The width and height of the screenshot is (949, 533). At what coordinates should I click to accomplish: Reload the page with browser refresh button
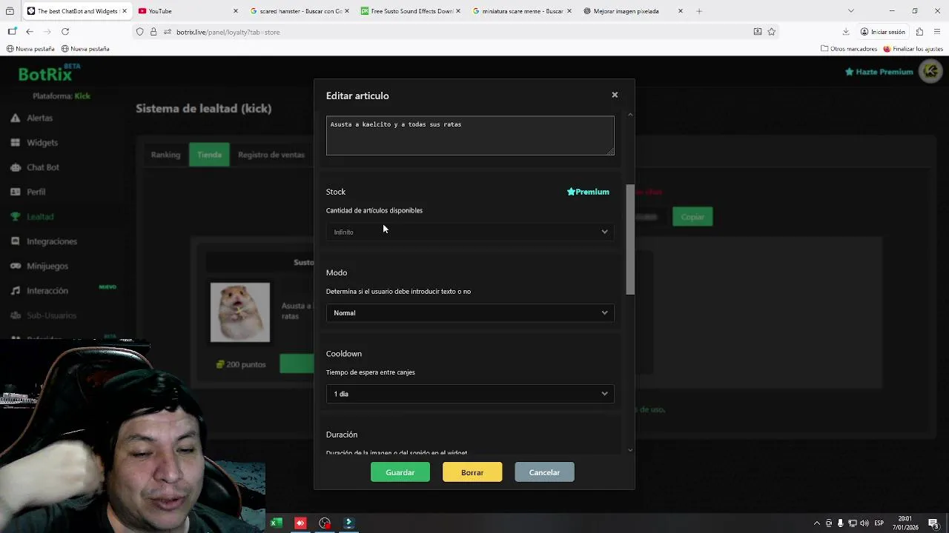pos(65,32)
